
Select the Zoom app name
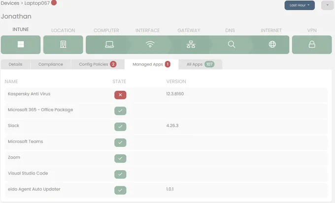pyautogui.click(x=14, y=157)
